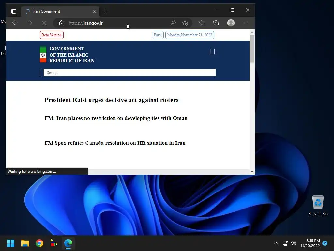Viewport: 334px width, 251px height.
Task: Toggle the square menu box in header
Action: (x=212, y=51)
